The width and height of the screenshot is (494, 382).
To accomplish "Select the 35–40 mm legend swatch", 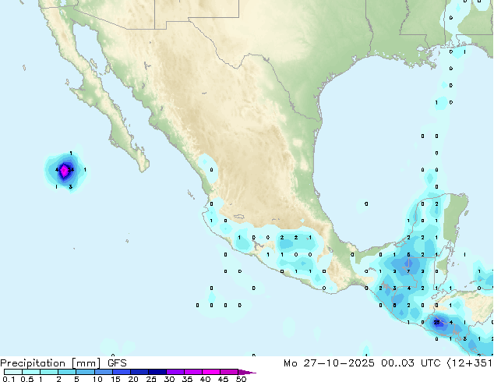I will pos(193,372).
